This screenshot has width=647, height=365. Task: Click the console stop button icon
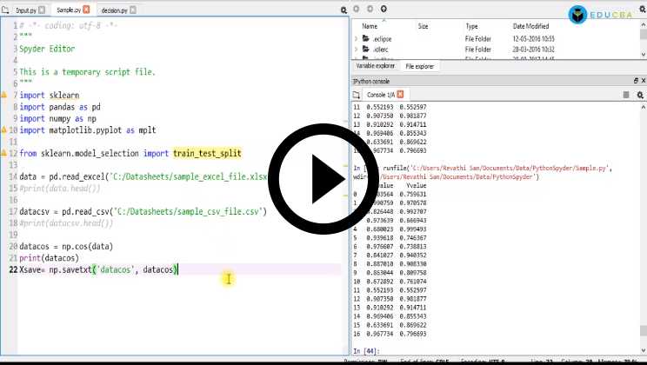[x=627, y=94]
